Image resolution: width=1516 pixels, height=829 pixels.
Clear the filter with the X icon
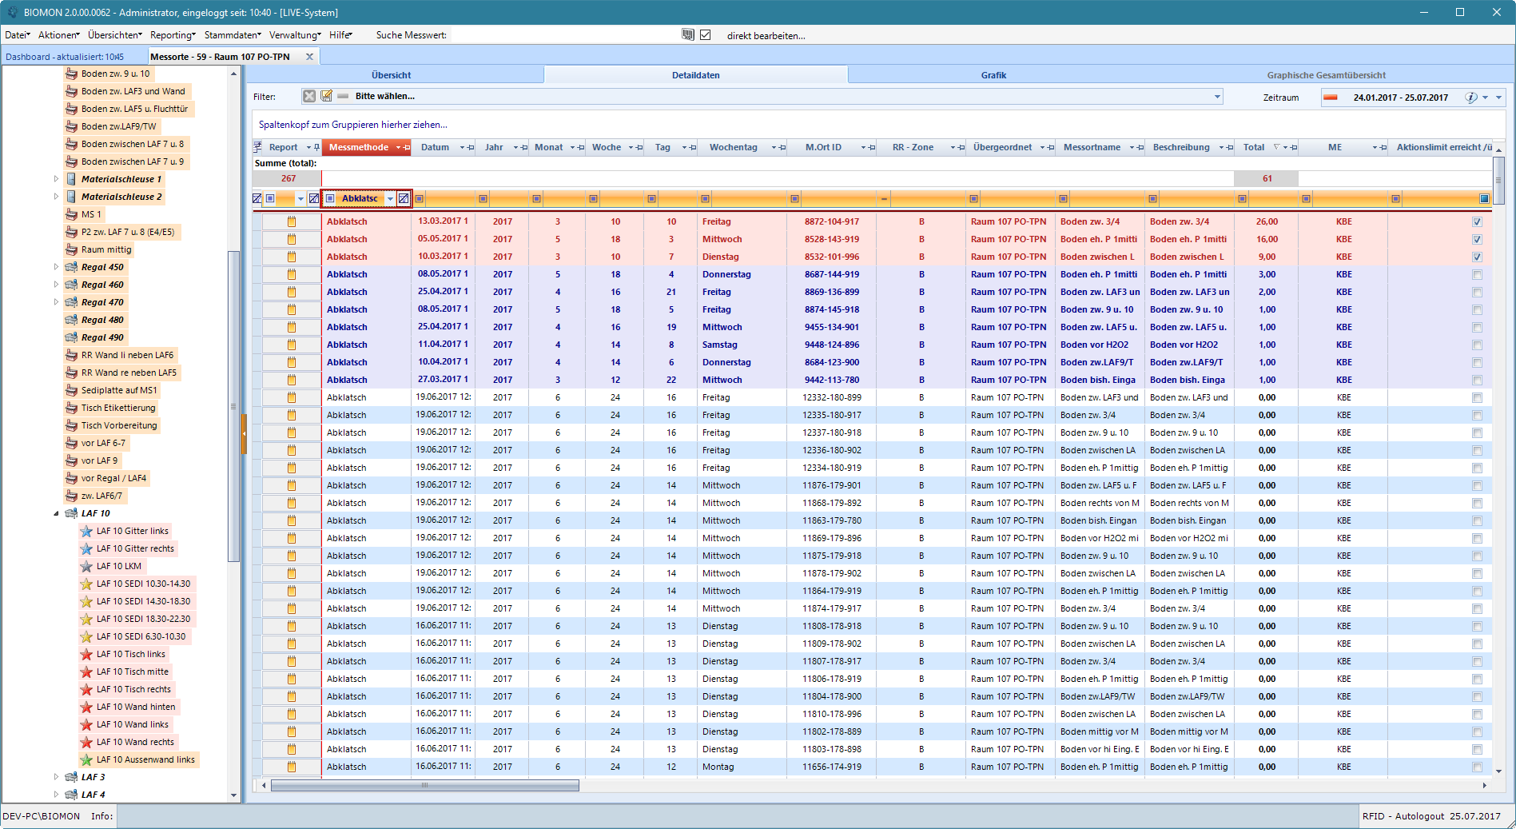point(309,96)
